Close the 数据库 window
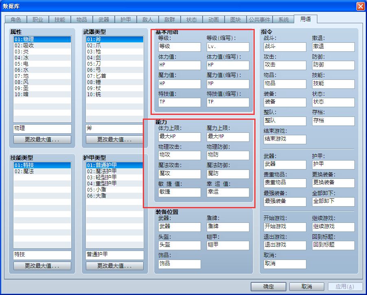The width and height of the screenshot is (367, 295). pyautogui.click(x=360, y=6)
